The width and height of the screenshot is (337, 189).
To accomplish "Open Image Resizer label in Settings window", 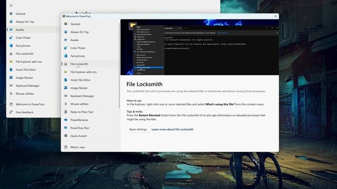I will click(x=24, y=78).
